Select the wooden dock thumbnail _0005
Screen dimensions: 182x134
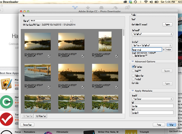coord(38,73)
